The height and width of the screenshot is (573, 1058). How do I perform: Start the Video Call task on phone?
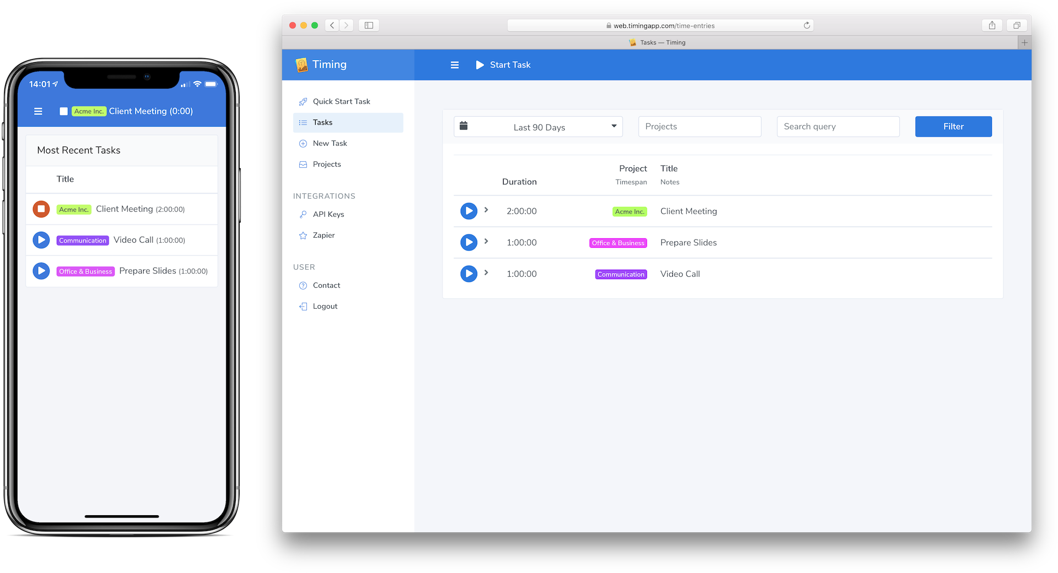(41, 240)
